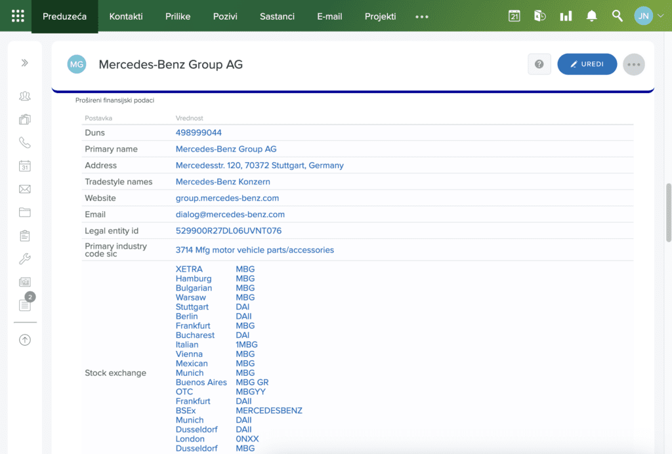Go to the Sastanci tab
The image size is (672, 454).
[x=278, y=16]
